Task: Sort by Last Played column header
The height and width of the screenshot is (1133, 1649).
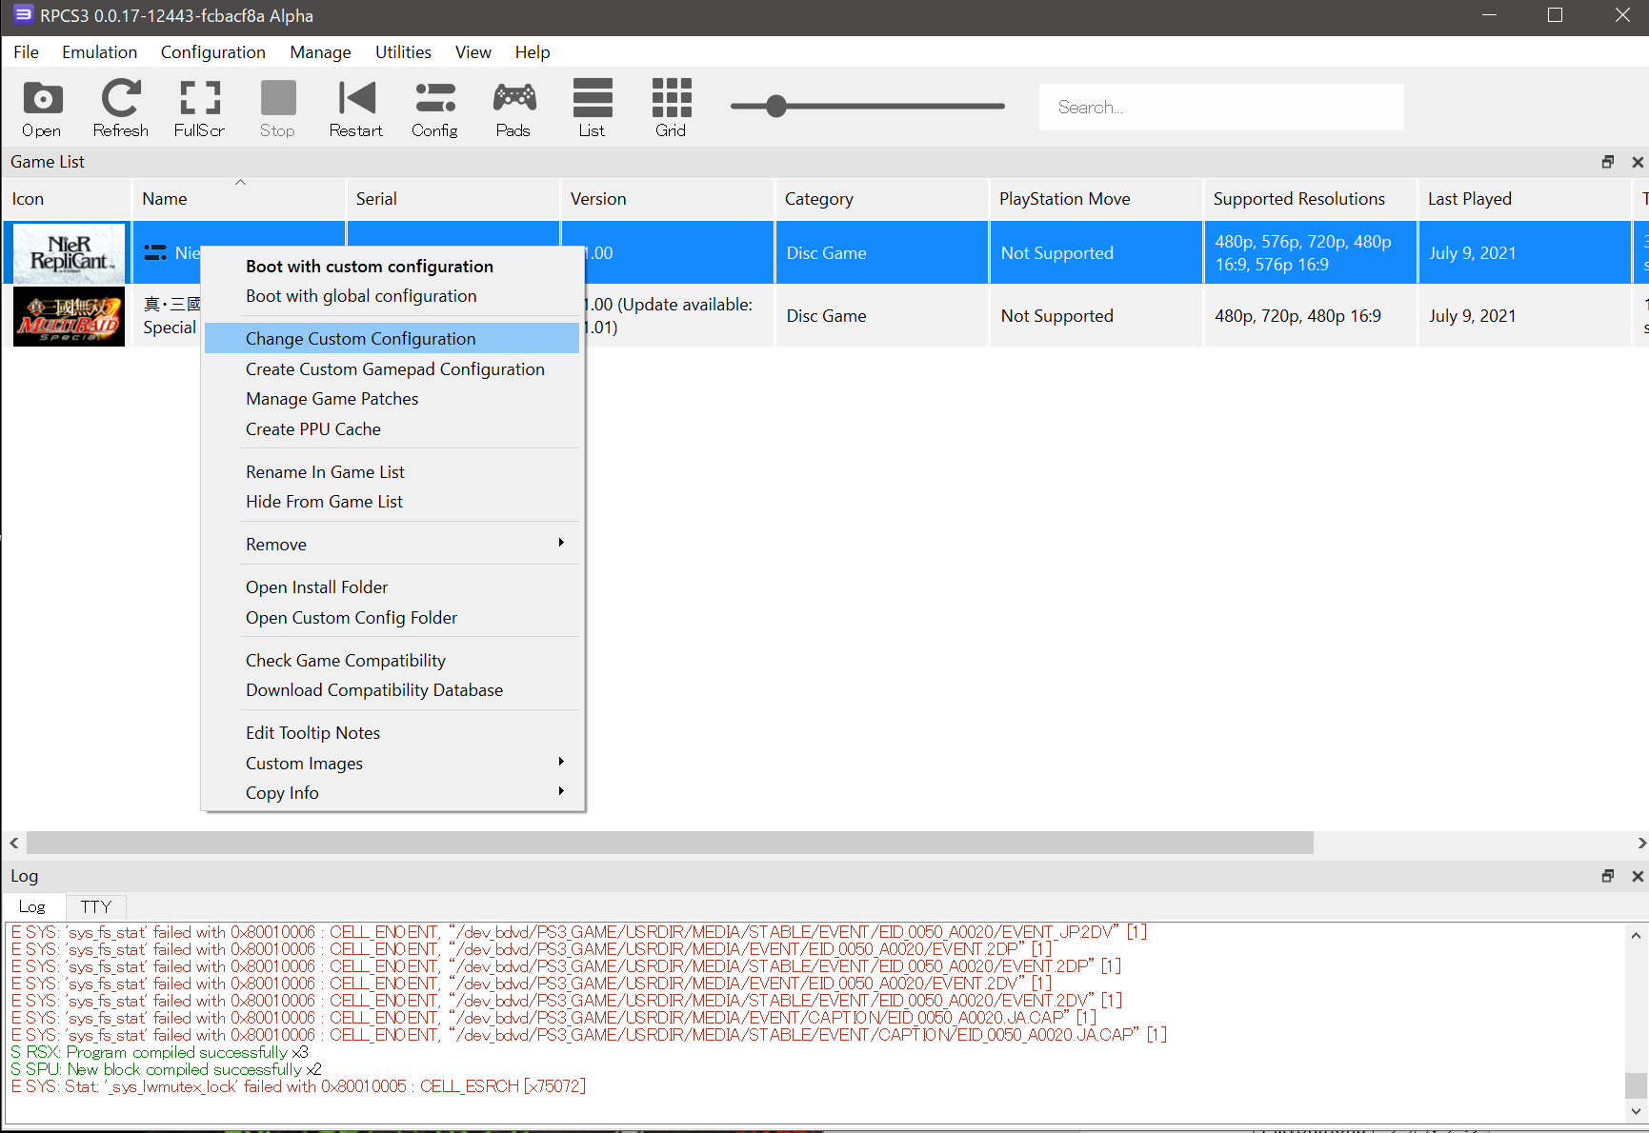Action: (1524, 199)
